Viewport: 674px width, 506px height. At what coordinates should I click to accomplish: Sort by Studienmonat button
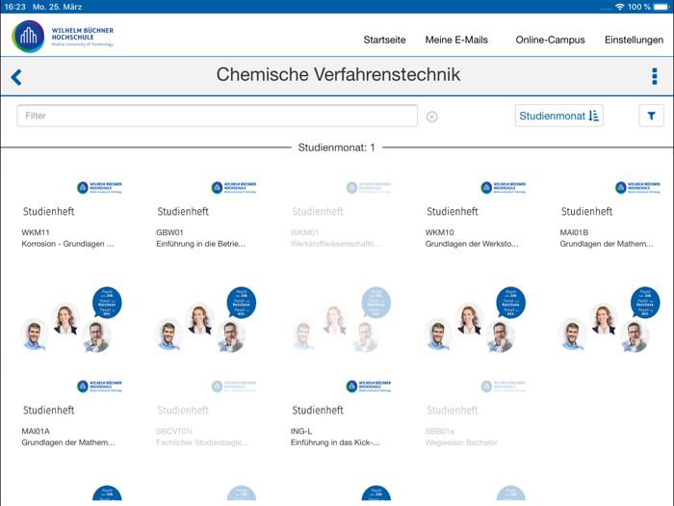click(558, 116)
